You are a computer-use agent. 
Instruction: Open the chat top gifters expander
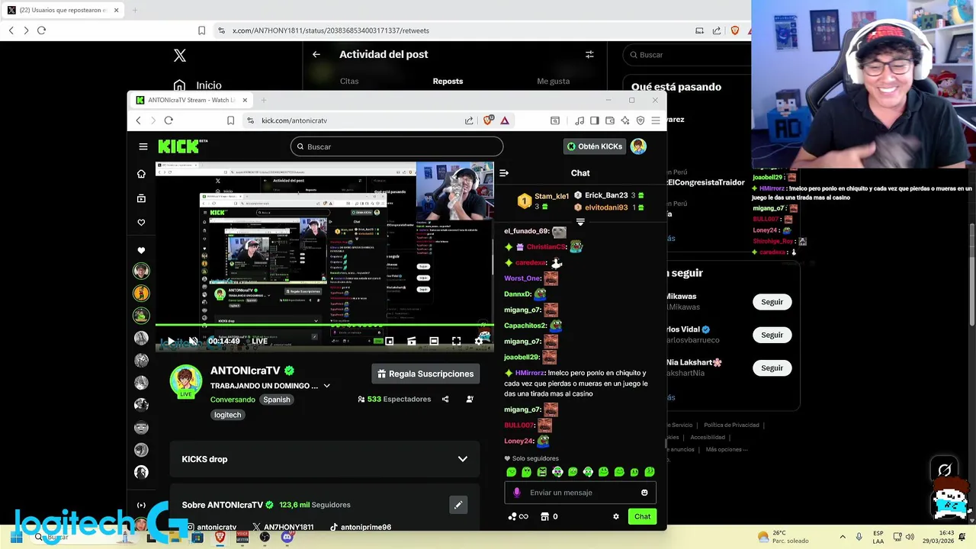point(580,222)
